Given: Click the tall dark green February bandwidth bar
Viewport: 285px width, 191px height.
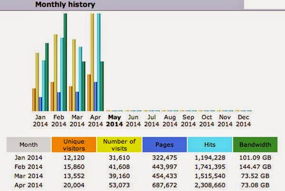Looking at the screenshot, I should (x=65, y=62).
